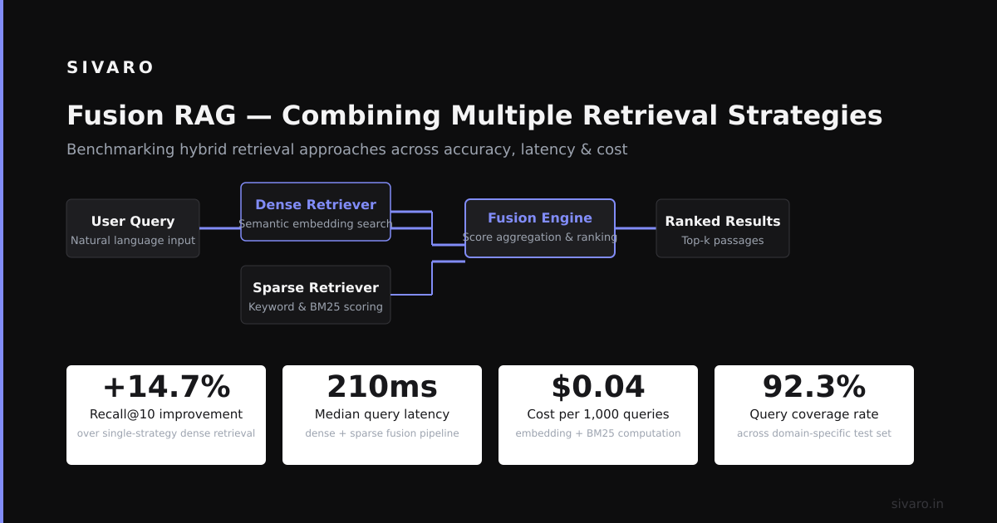Click the Fusion RAG slide title

tap(474, 115)
